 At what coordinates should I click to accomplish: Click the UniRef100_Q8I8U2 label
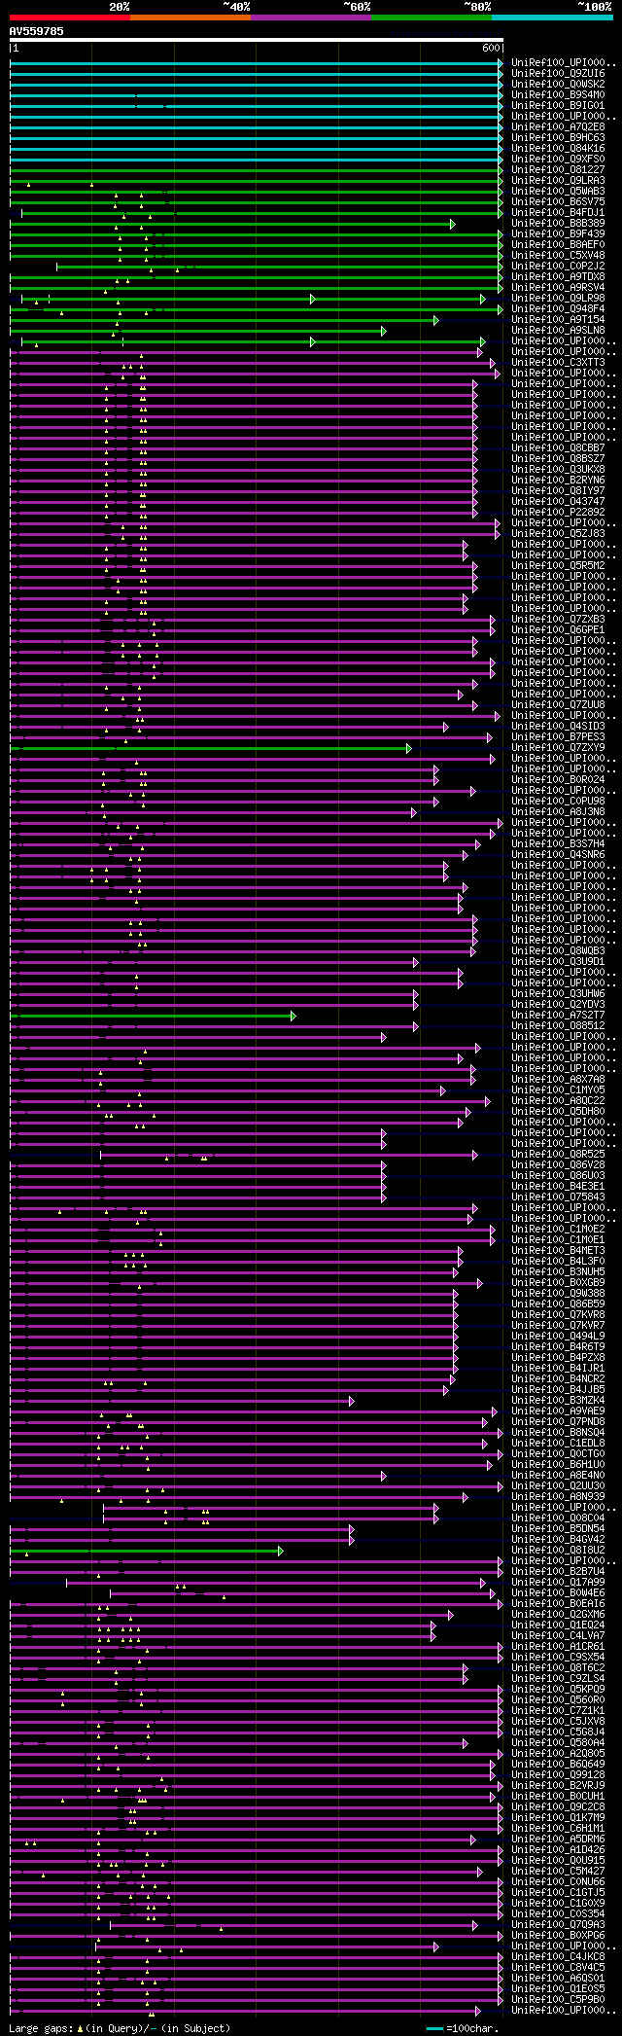pos(558,1551)
